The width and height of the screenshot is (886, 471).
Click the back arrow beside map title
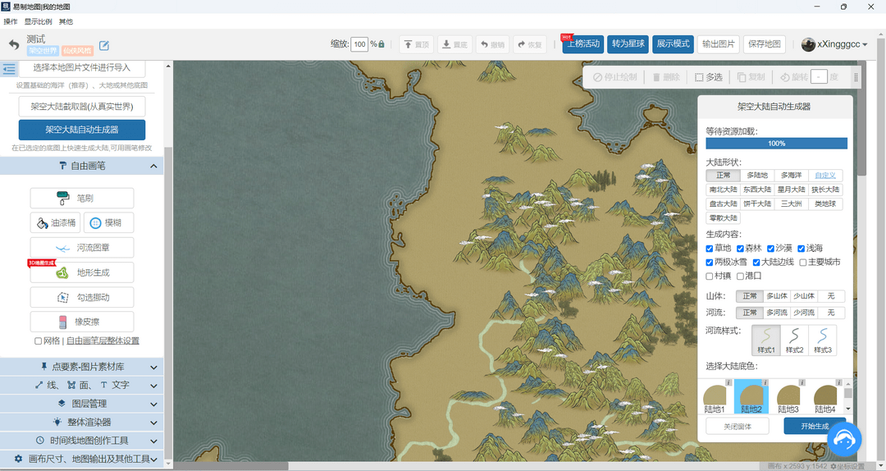[x=14, y=44]
